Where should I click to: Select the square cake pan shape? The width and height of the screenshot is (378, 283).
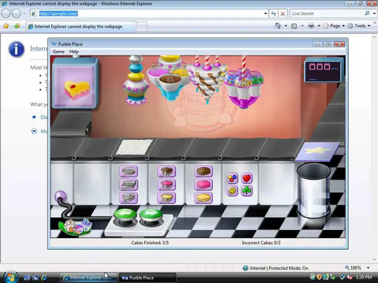(128, 185)
